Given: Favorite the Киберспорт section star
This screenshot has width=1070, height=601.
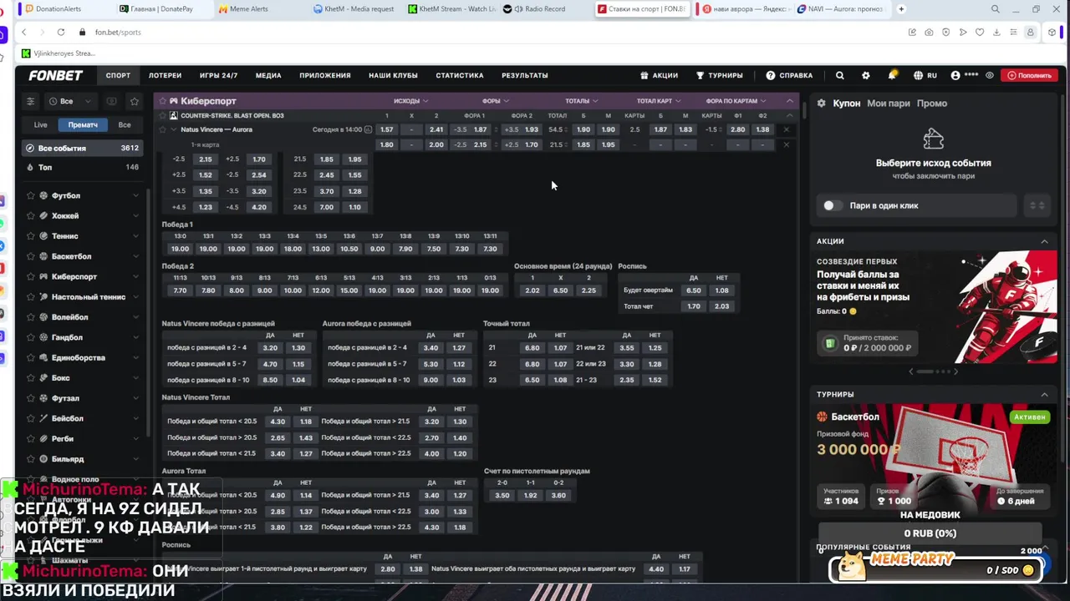Looking at the screenshot, I should coord(162,101).
